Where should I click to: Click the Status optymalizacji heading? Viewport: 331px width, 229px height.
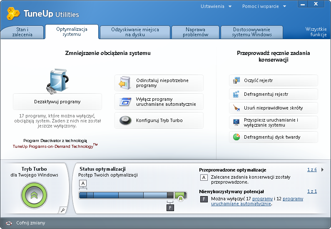click(102, 169)
